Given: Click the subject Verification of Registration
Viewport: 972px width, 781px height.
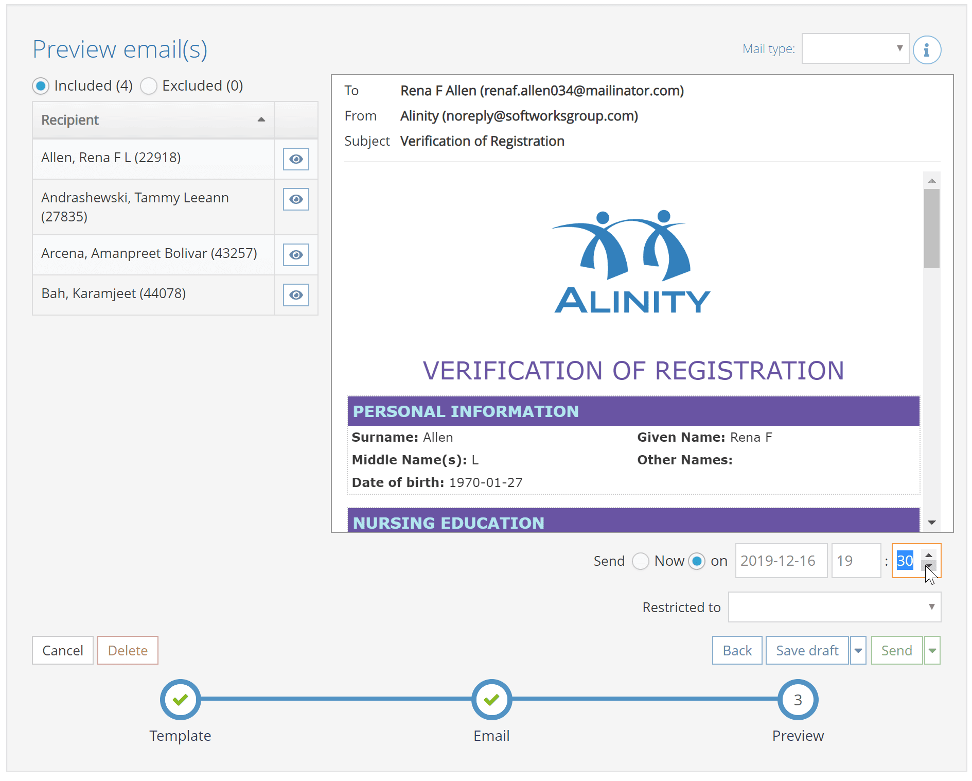Looking at the screenshot, I should 482,141.
